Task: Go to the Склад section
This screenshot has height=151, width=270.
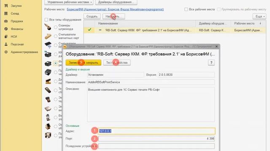Action: coord(15,13)
